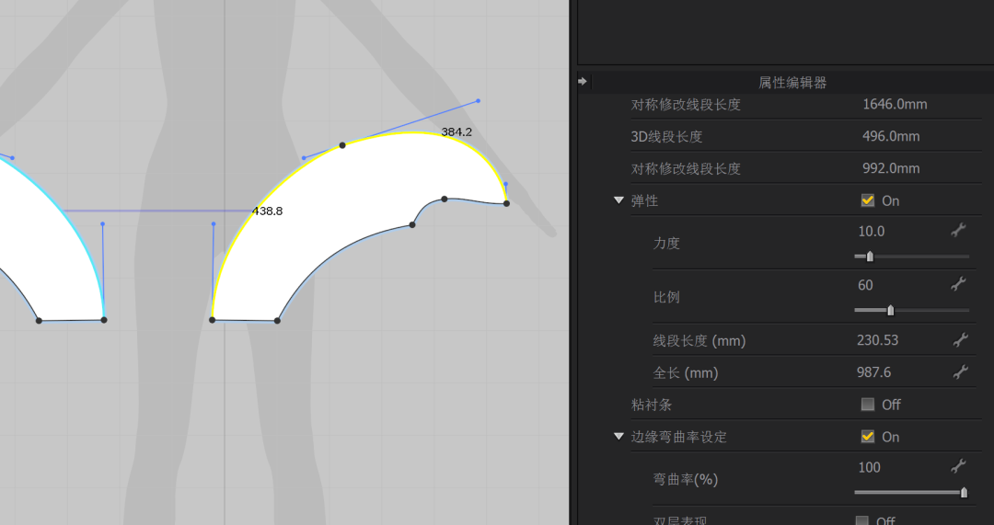Click wrench icon next to 弯曲率(%)

[958, 467]
